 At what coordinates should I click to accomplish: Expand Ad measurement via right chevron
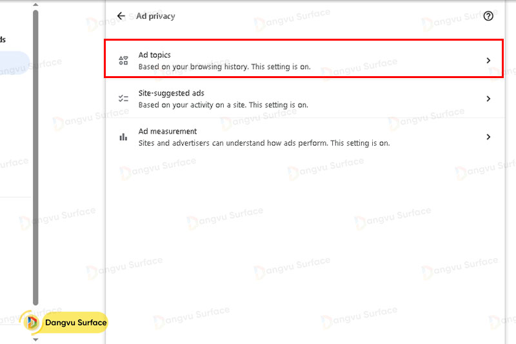coord(488,137)
